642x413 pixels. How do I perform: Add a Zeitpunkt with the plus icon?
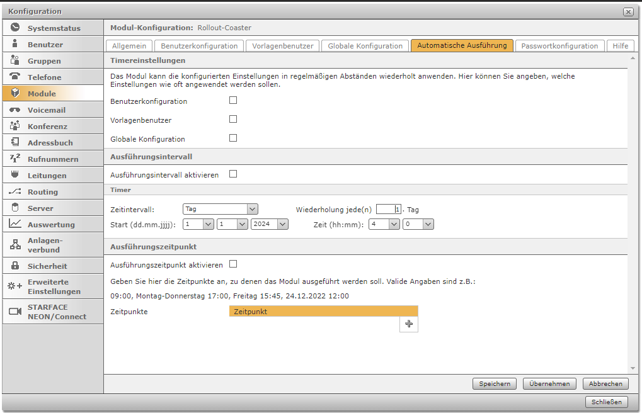409,324
